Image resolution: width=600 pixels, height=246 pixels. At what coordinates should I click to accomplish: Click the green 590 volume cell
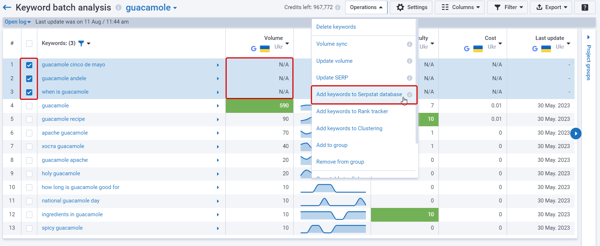tap(260, 106)
